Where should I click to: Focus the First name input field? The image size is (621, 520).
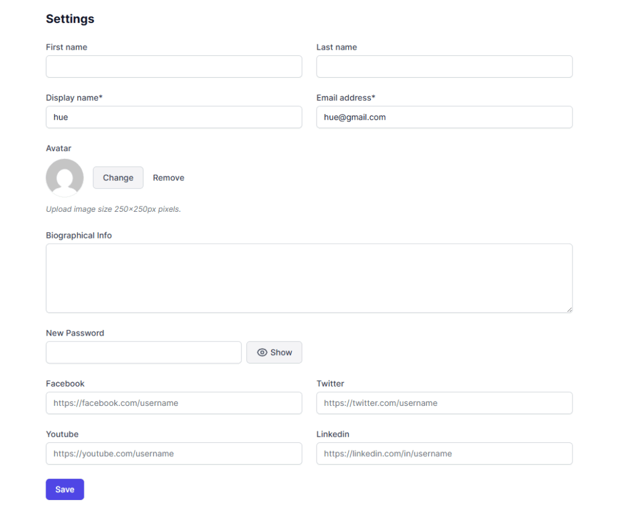(x=174, y=67)
